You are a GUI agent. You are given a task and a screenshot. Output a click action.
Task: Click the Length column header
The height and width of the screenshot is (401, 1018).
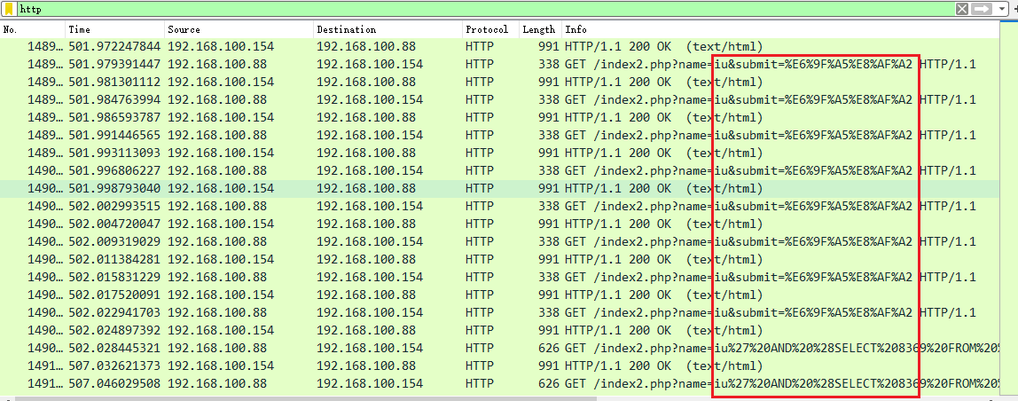(539, 29)
